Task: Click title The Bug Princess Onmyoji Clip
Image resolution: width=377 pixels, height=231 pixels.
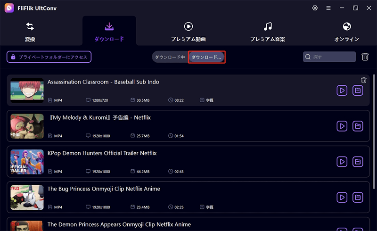Action: click(104, 189)
